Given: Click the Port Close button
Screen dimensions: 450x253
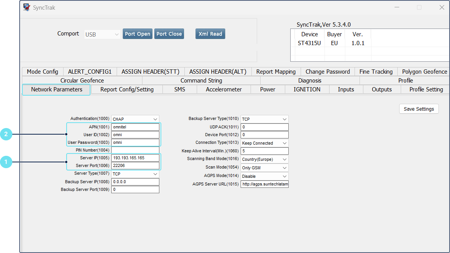Looking at the screenshot, I should (169, 34).
